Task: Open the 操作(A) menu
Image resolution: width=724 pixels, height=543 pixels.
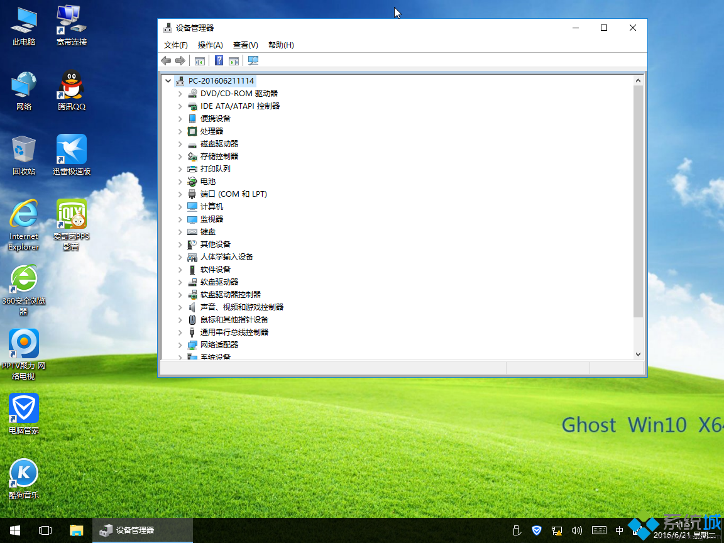Action: click(211, 45)
